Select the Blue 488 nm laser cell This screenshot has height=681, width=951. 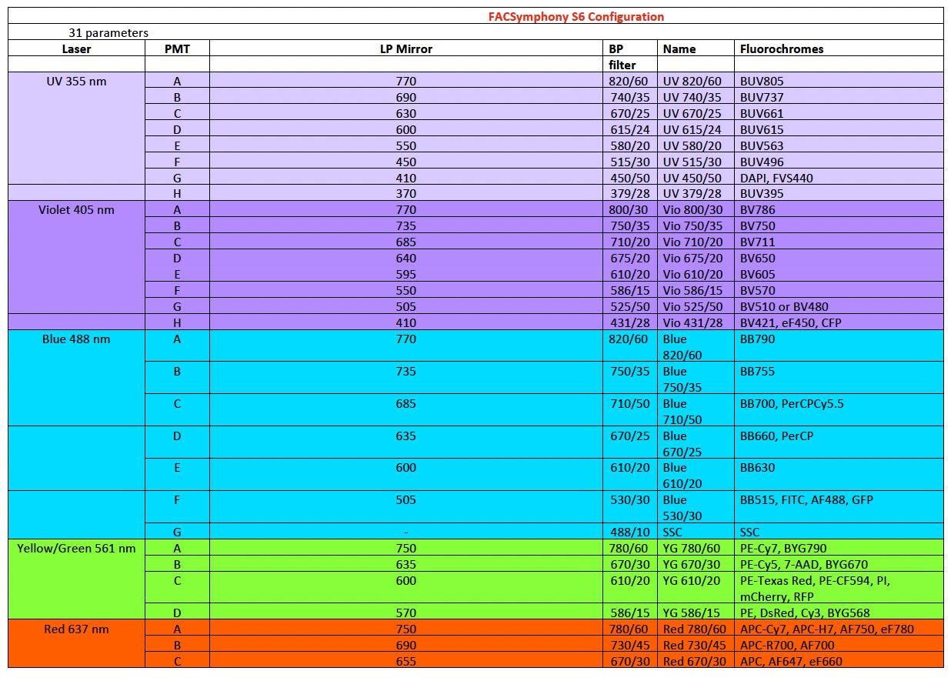click(76, 339)
